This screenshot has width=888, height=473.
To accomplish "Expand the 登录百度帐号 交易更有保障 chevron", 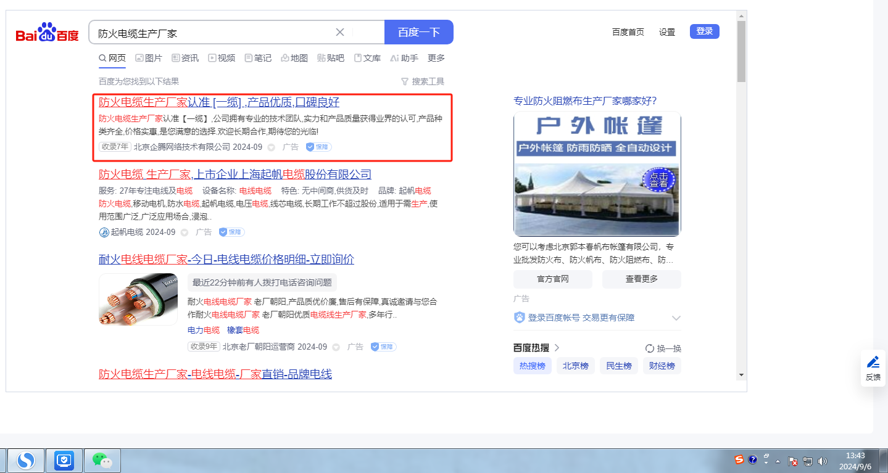I will (676, 318).
